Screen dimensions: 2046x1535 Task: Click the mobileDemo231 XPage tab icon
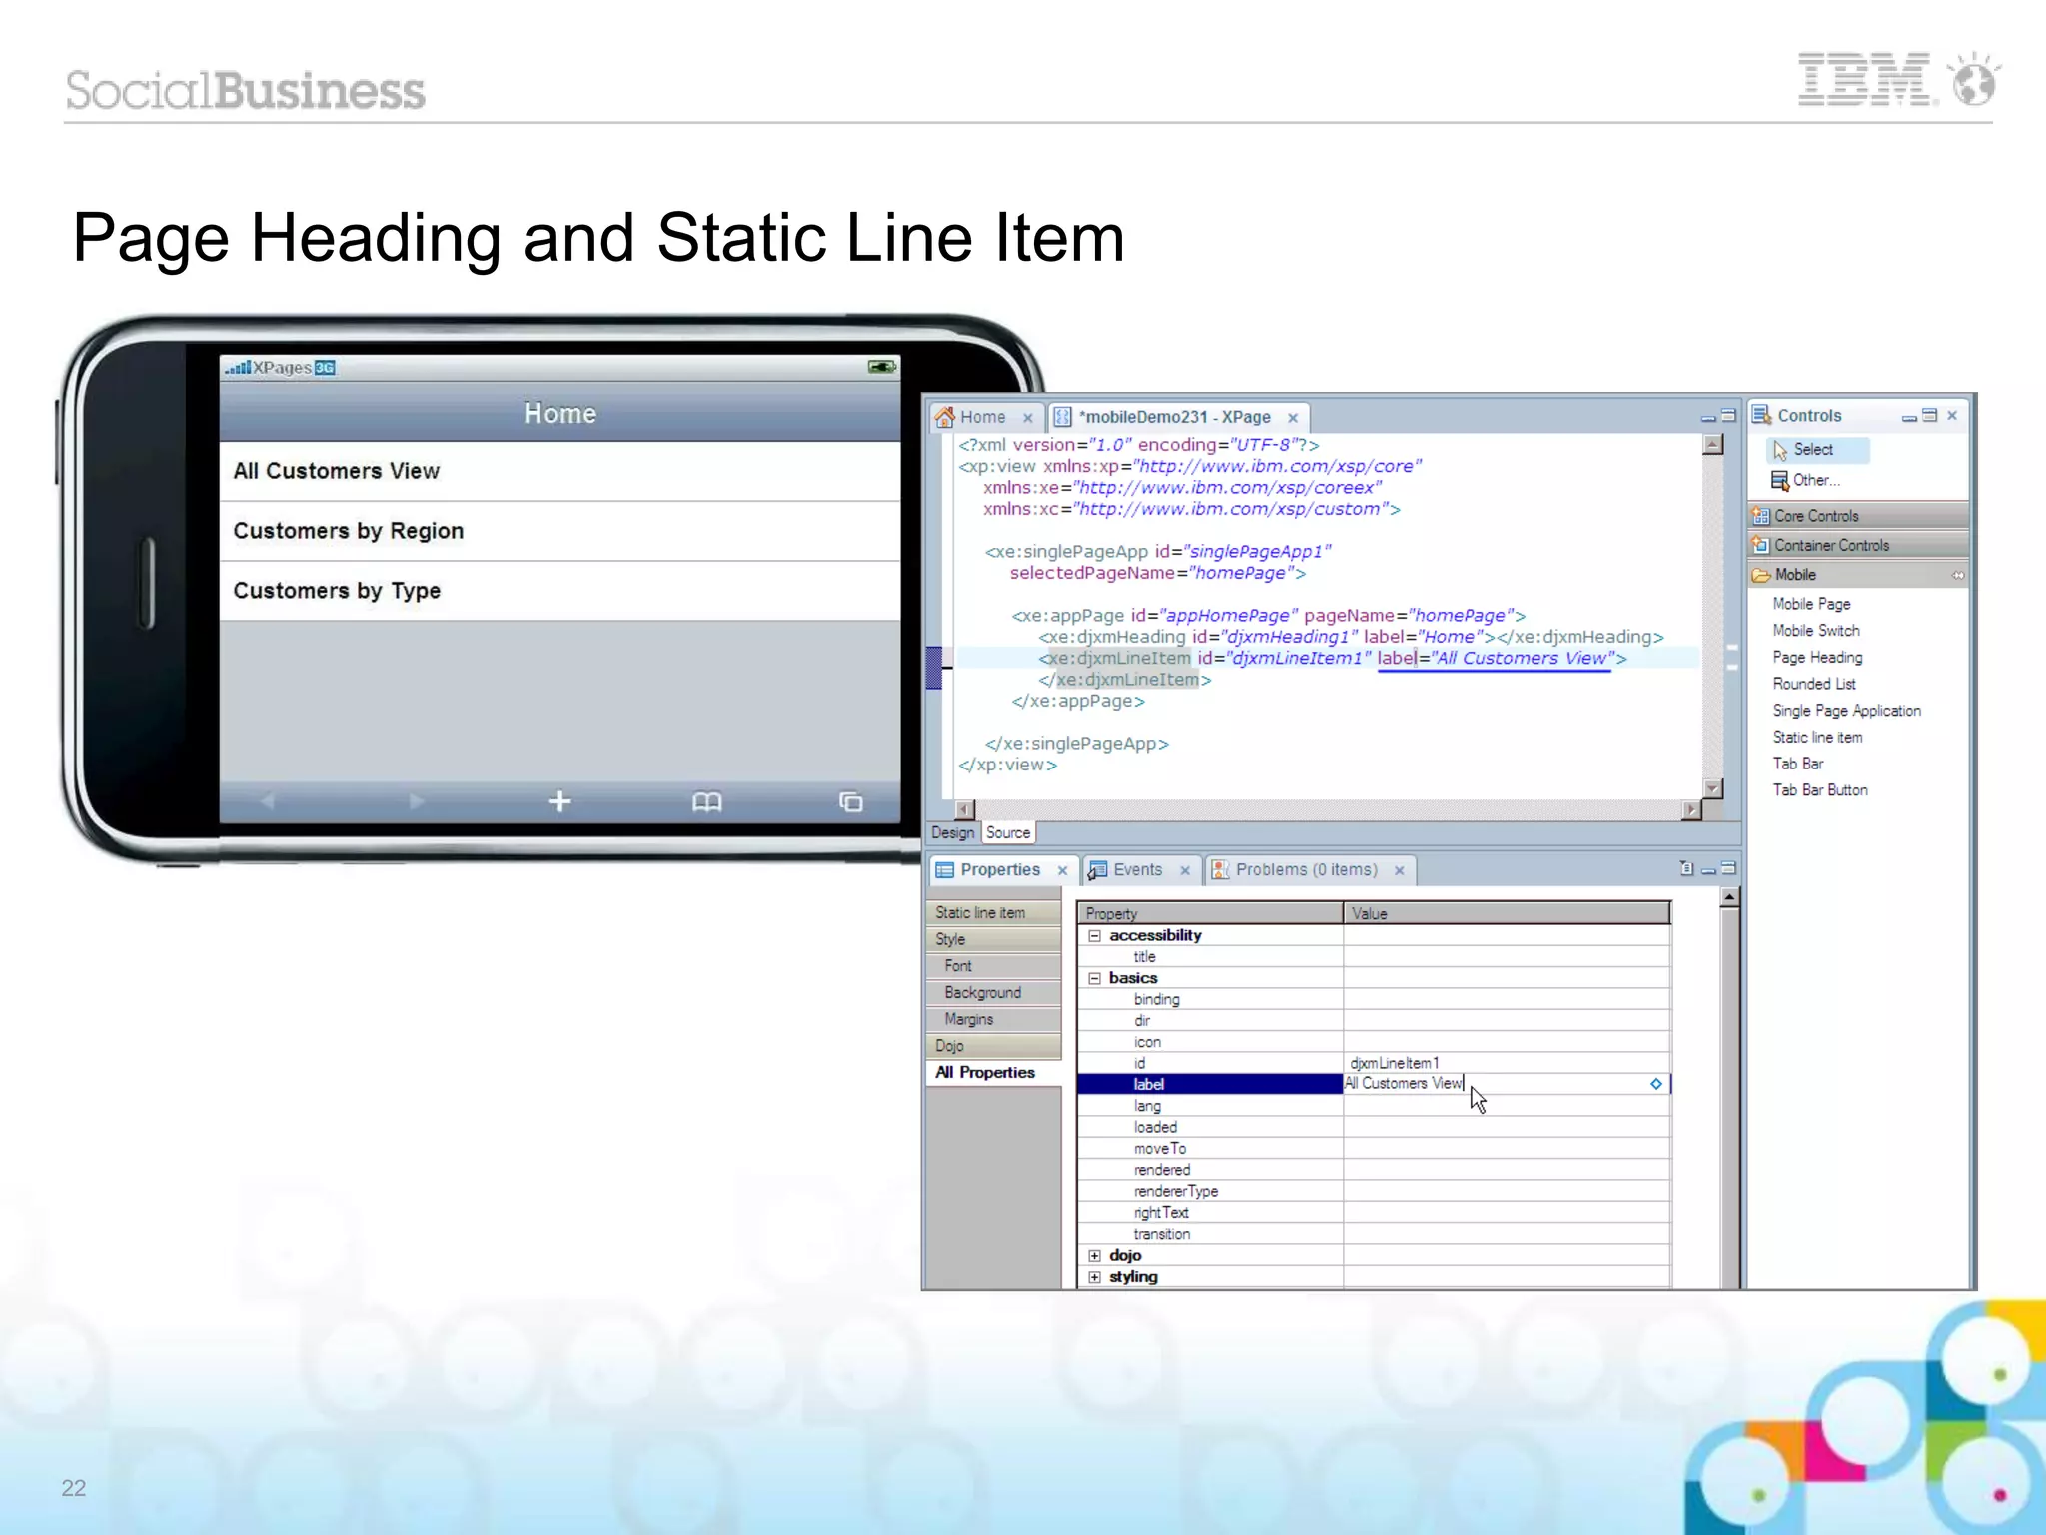(x=1063, y=417)
